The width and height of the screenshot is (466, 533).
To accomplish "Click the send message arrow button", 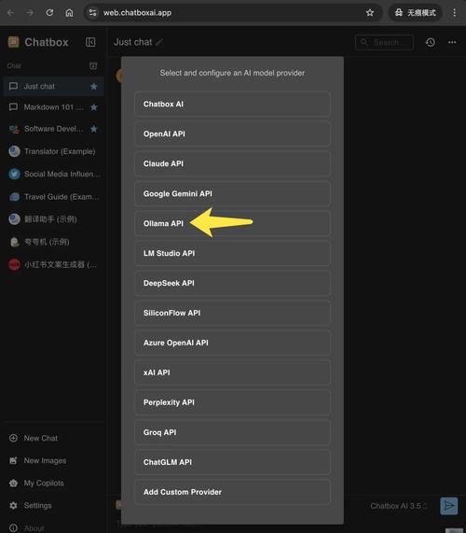I will pos(448,506).
